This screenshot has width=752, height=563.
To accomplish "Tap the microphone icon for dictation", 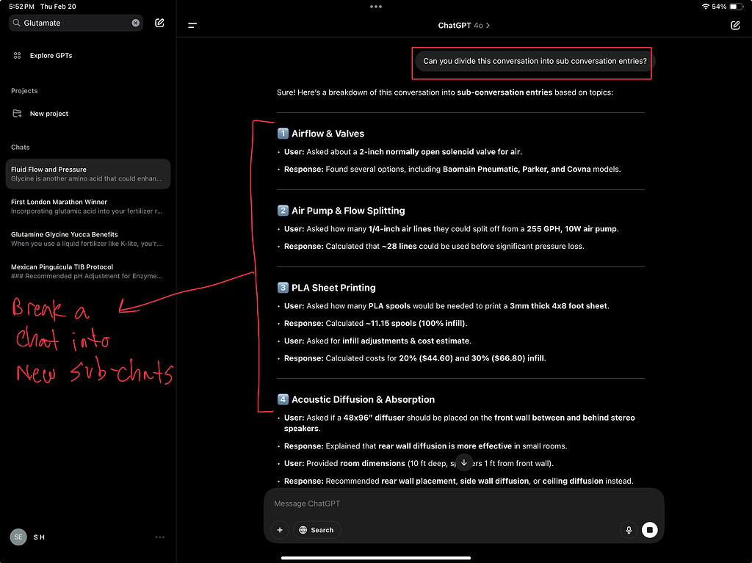I will click(x=629, y=529).
